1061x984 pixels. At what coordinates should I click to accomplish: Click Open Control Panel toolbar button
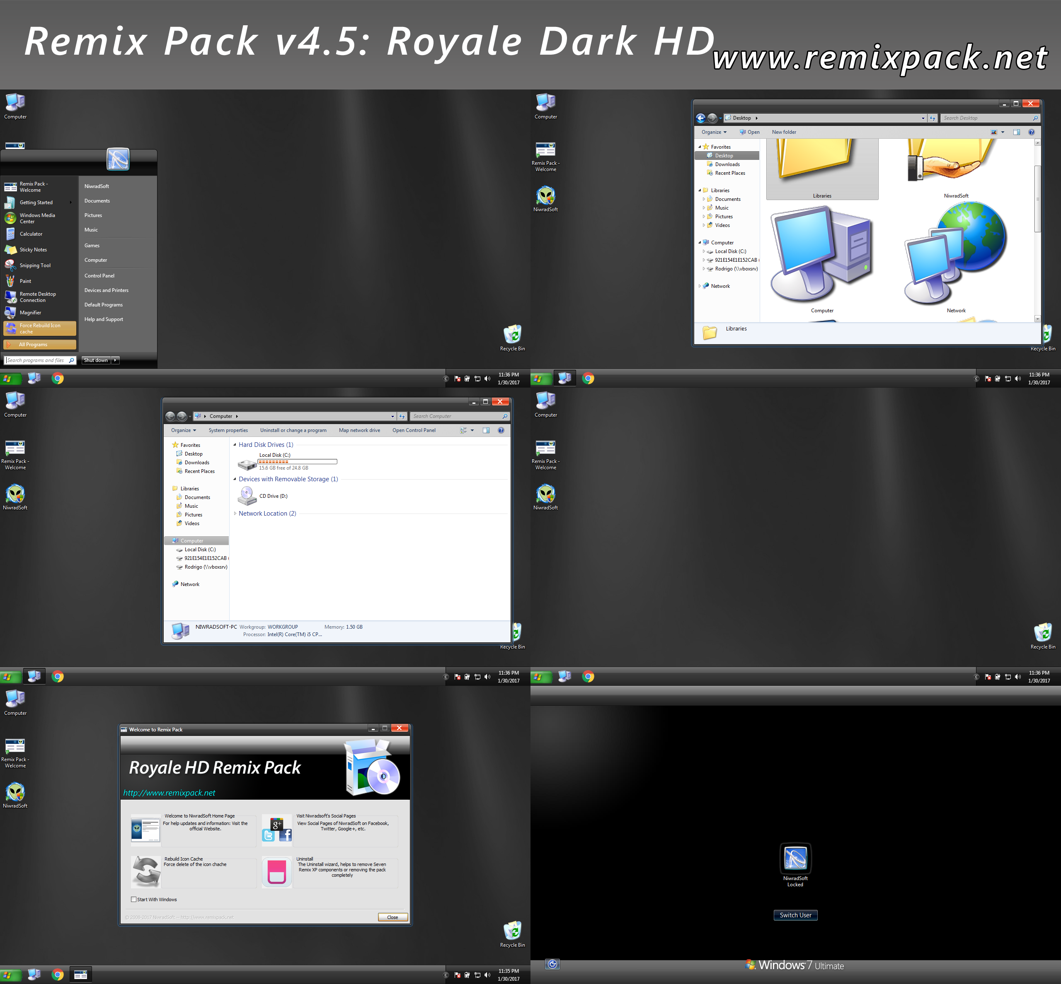[414, 430]
